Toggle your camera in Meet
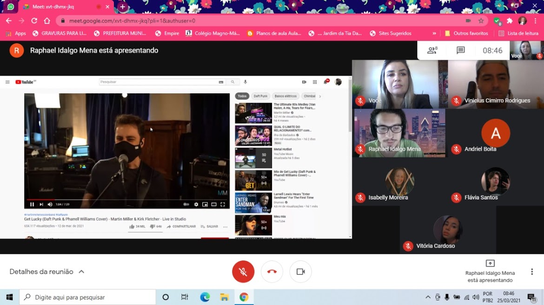The image size is (544, 305). (300, 272)
